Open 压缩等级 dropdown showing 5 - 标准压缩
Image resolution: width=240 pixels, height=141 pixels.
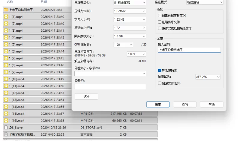(x=130, y=3)
